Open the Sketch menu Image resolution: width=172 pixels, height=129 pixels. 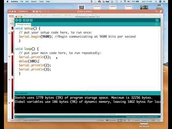(34, 1)
